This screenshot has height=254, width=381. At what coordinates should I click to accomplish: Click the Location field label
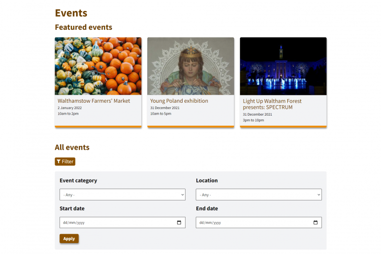(207, 181)
